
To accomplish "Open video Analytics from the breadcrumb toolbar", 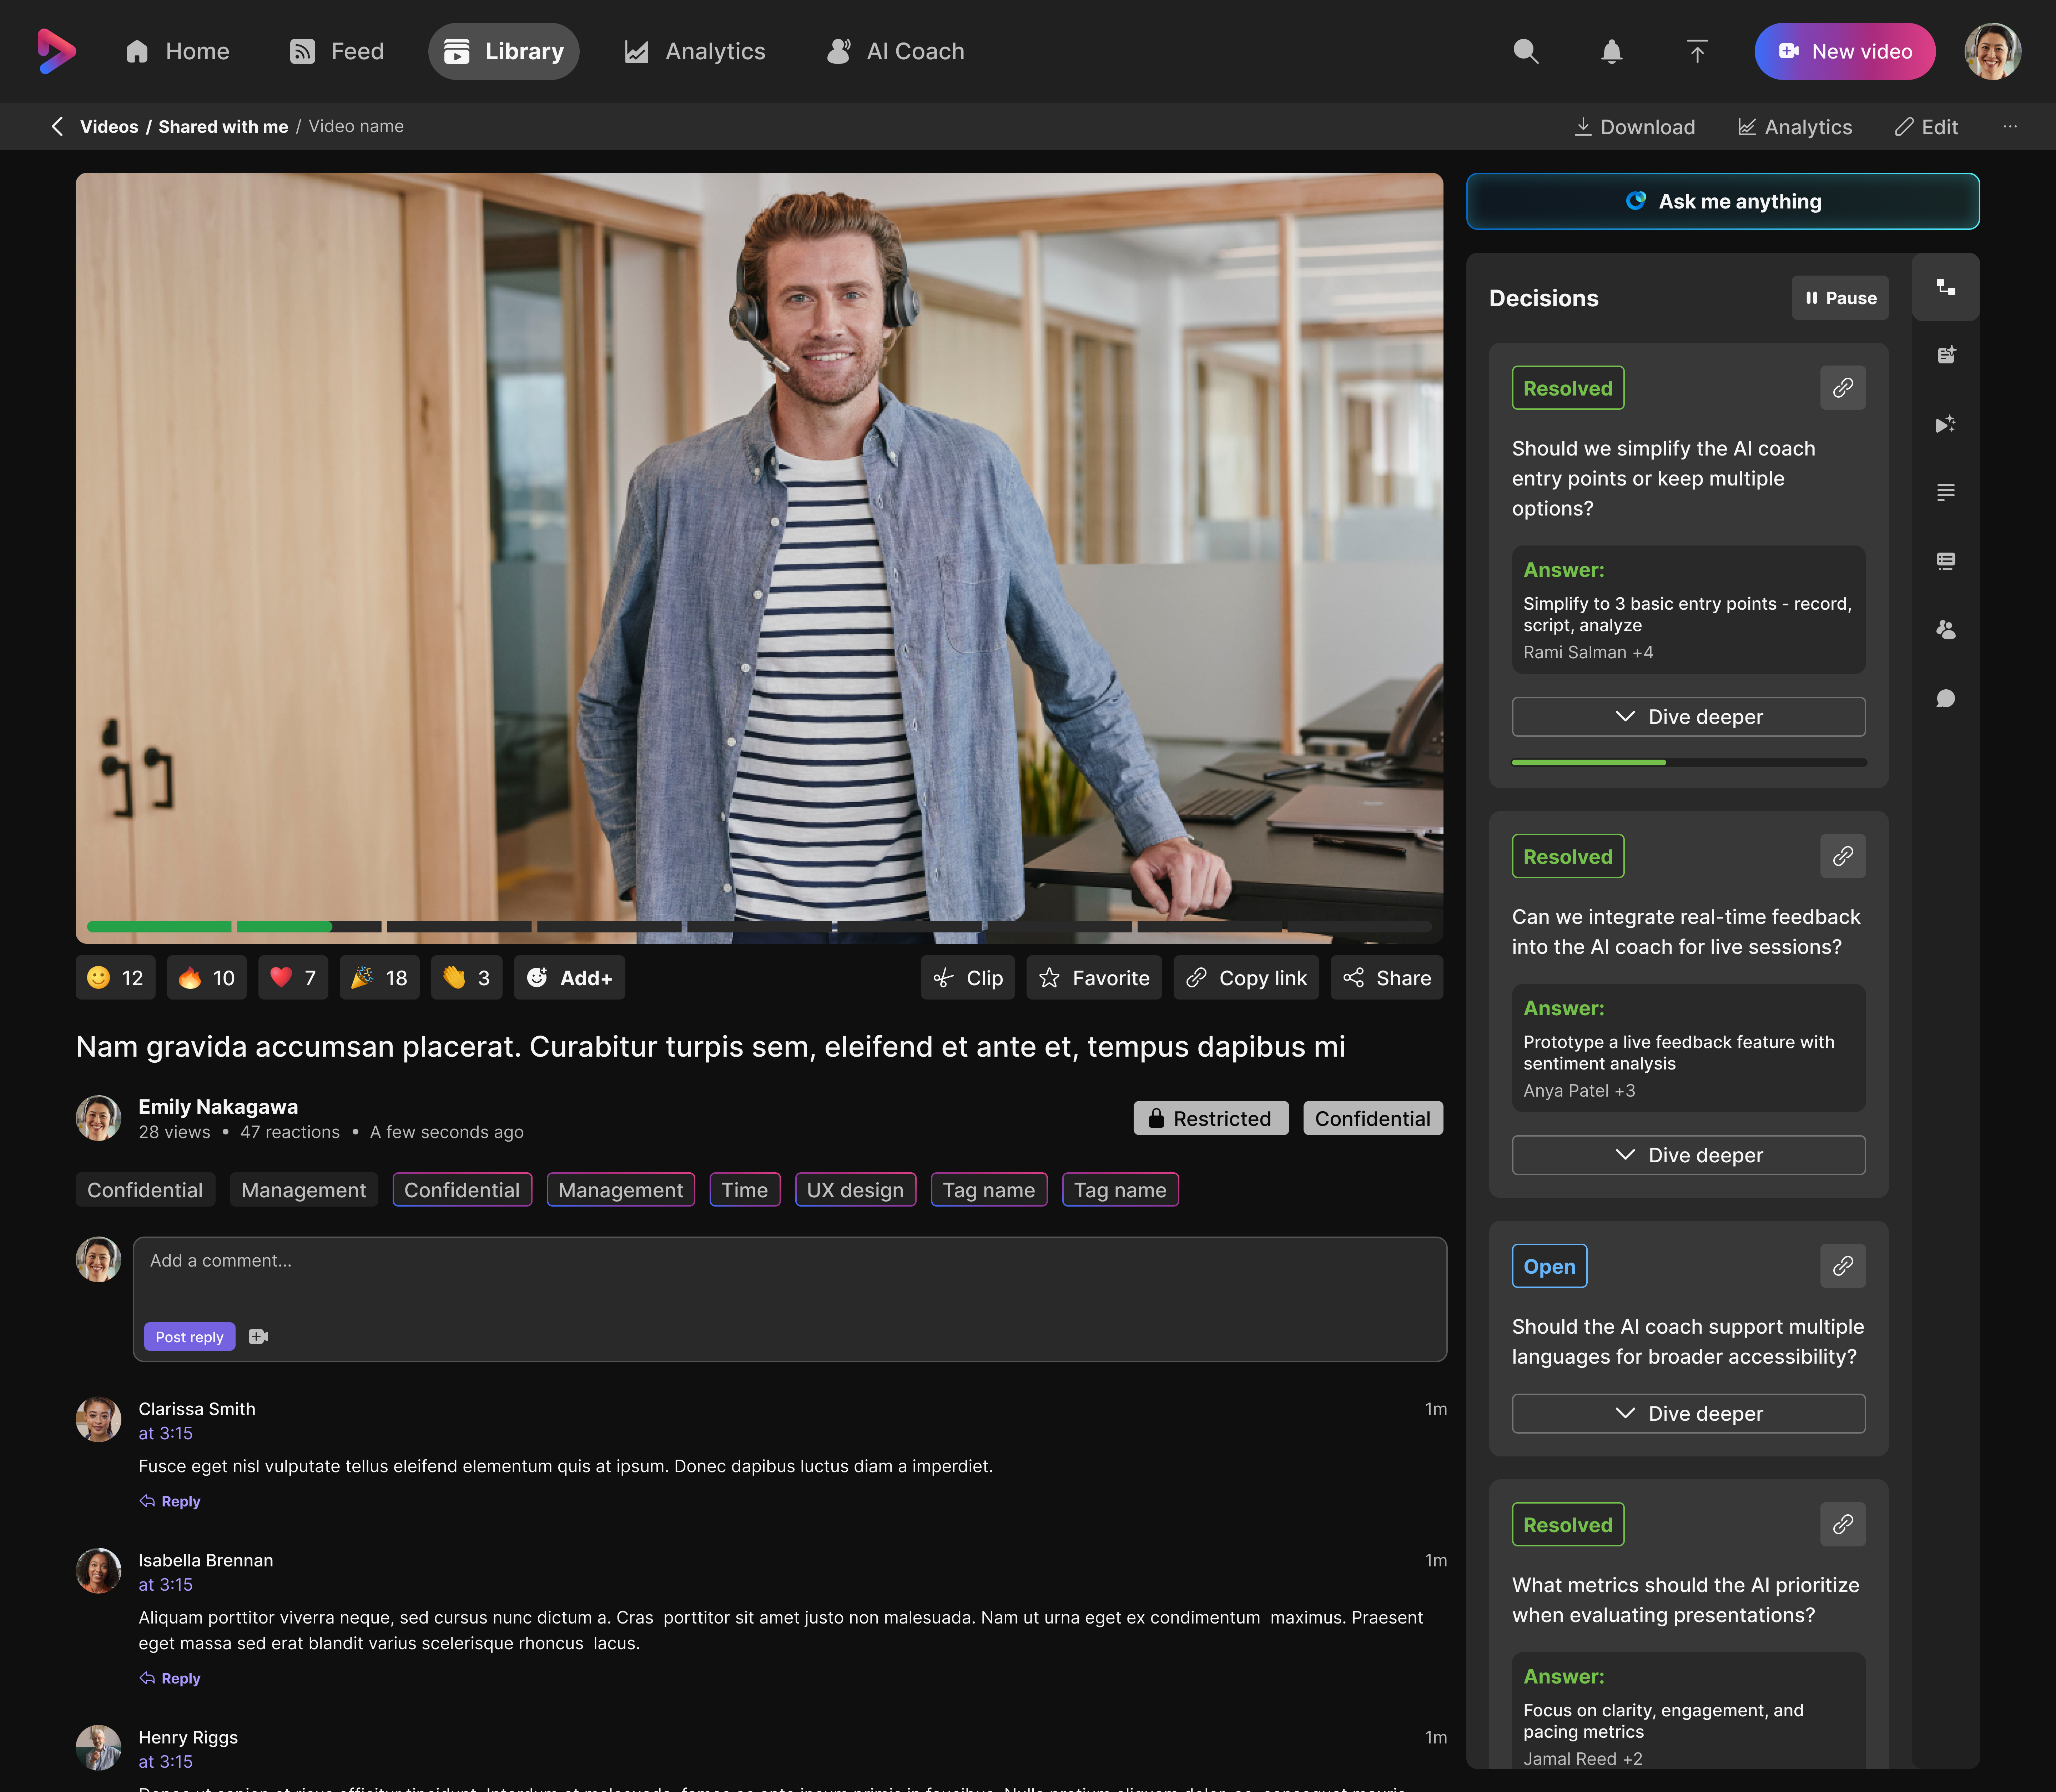I will [1795, 127].
